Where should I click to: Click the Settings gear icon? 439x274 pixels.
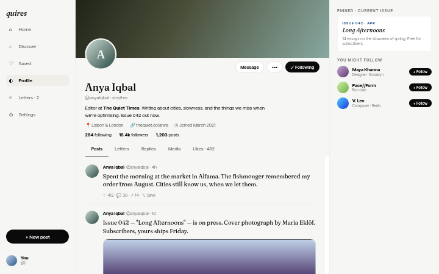tap(11, 114)
